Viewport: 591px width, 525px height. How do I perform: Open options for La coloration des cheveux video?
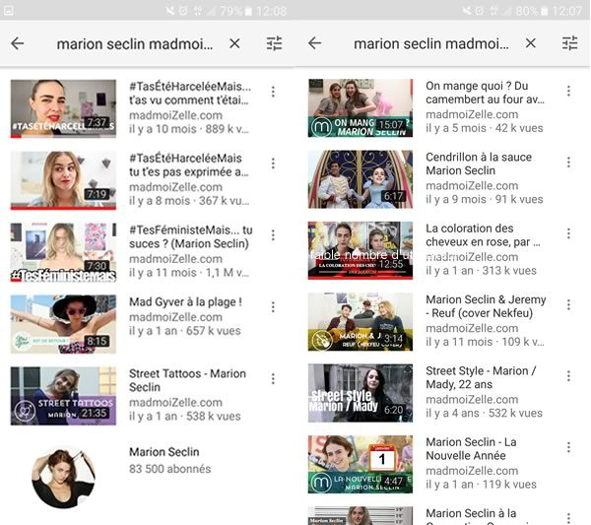[568, 233]
